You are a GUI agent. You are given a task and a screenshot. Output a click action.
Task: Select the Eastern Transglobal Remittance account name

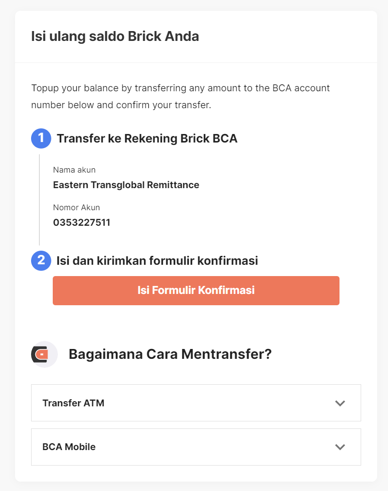[x=126, y=185]
